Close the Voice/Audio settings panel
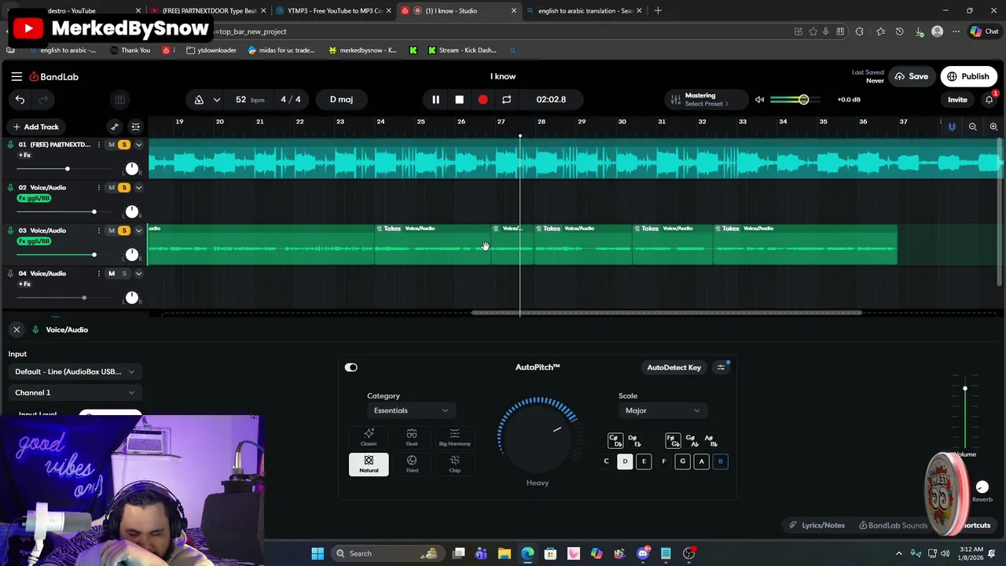 pyautogui.click(x=17, y=329)
